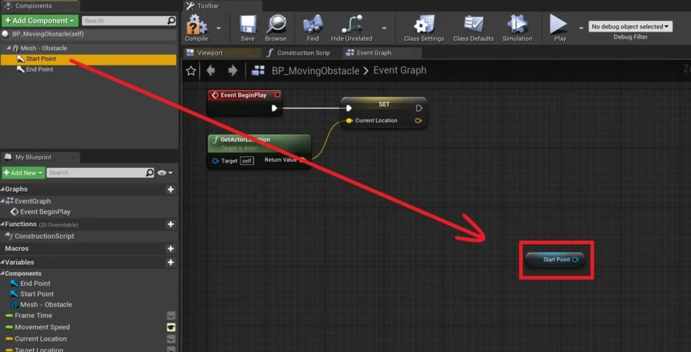Collapse the Mesh - Obstacle component tree

(x=9, y=49)
